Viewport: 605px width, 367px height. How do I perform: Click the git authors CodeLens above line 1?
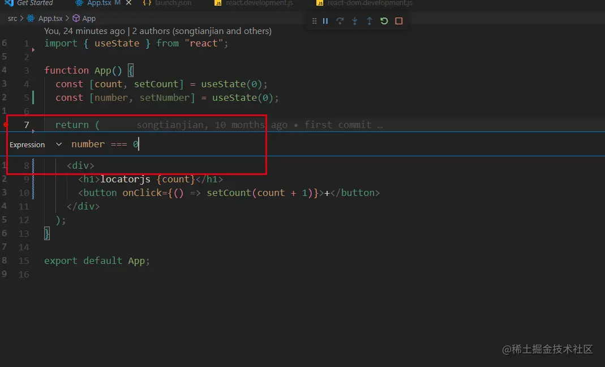coord(158,31)
